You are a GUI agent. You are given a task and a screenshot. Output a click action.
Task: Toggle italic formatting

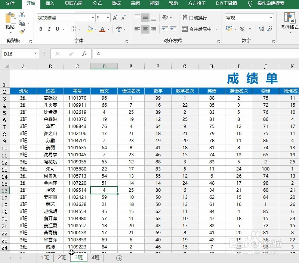49,29
